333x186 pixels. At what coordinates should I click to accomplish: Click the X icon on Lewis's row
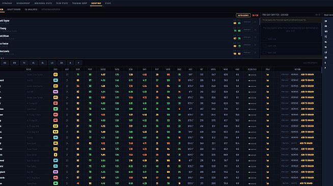tap(255, 52)
